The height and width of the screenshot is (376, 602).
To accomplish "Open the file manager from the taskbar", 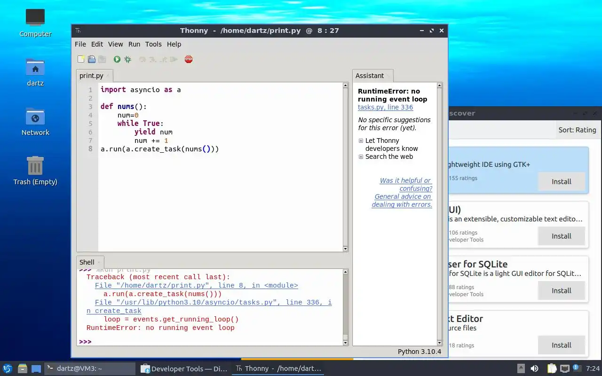I will coord(22,368).
